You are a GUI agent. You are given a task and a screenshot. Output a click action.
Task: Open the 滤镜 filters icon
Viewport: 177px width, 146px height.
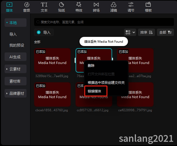[x=114, y=7]
